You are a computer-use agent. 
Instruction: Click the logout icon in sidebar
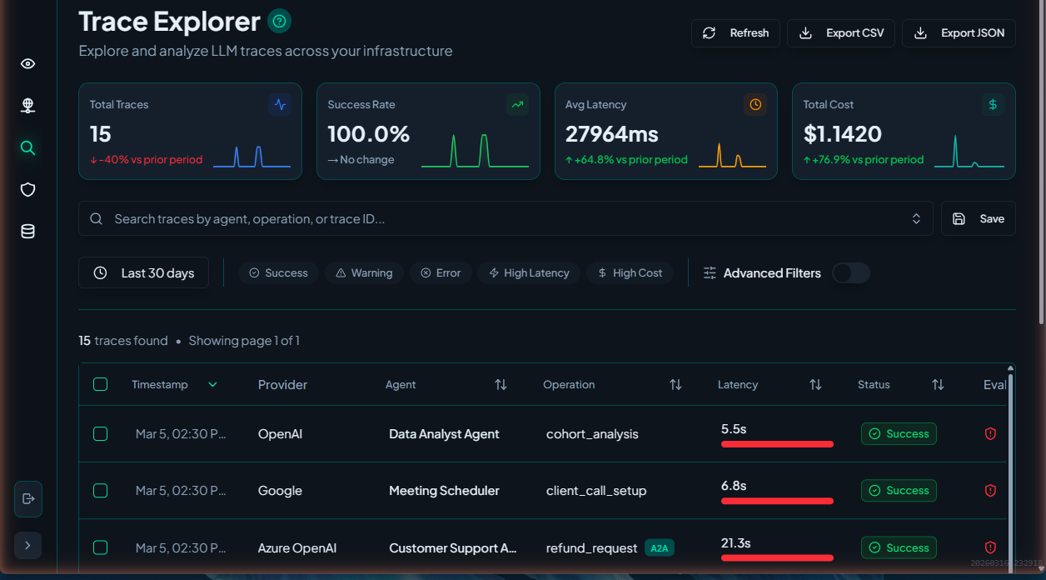28,499
